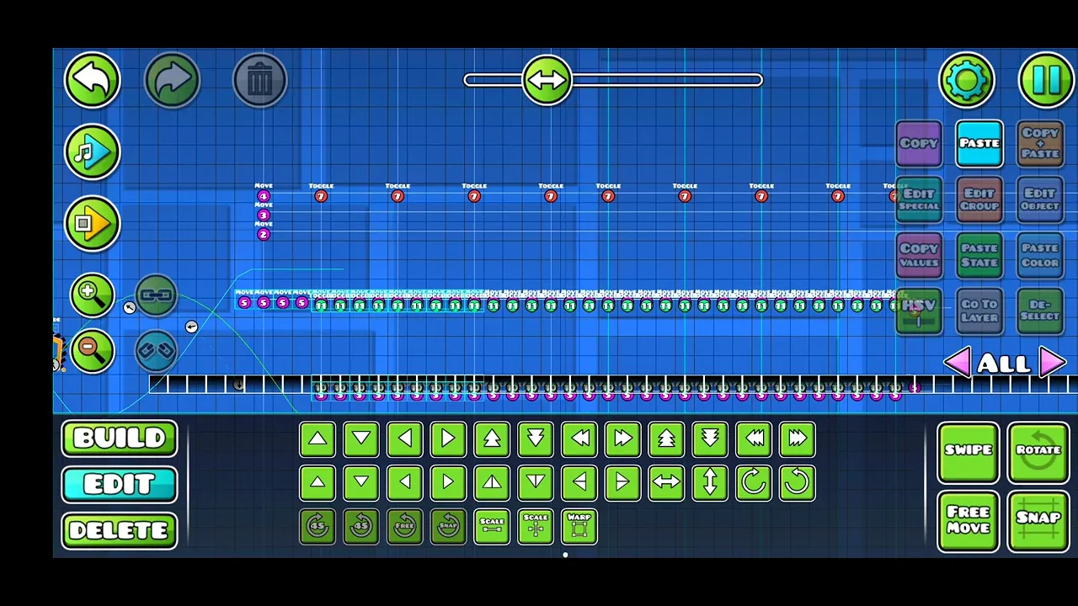Viewport: 1078px width, 606px height.
Task: Click double-arrow big move left button
Action: tap(579, 439)
